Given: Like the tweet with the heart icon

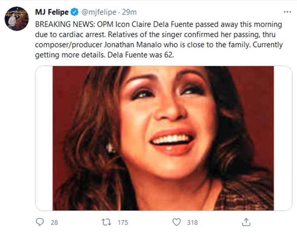Looking at the screenshot, I should 177,222.
